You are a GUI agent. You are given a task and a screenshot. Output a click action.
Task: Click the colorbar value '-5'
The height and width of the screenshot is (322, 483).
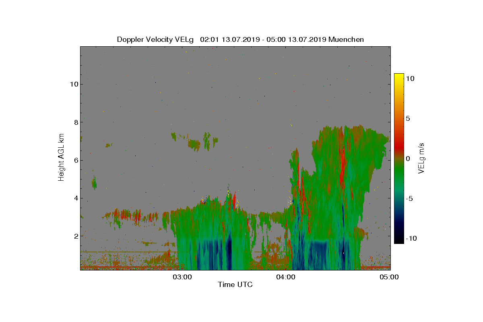click(x=409, y=198)
